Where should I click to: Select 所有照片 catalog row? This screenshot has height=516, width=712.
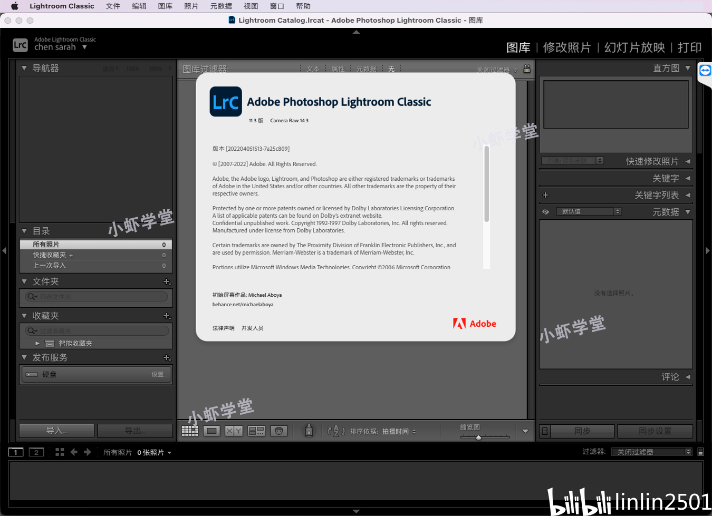point(96,245)
